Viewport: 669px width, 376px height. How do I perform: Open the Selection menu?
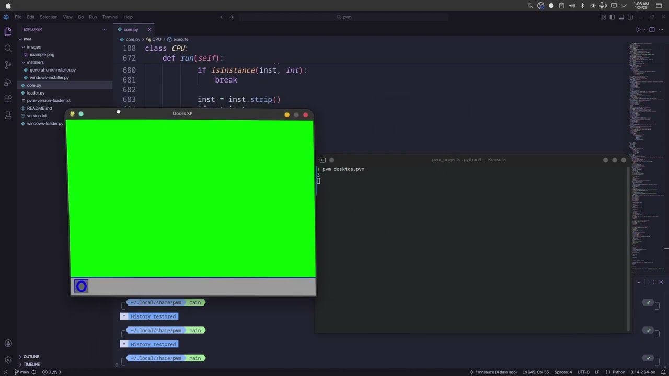49,17
